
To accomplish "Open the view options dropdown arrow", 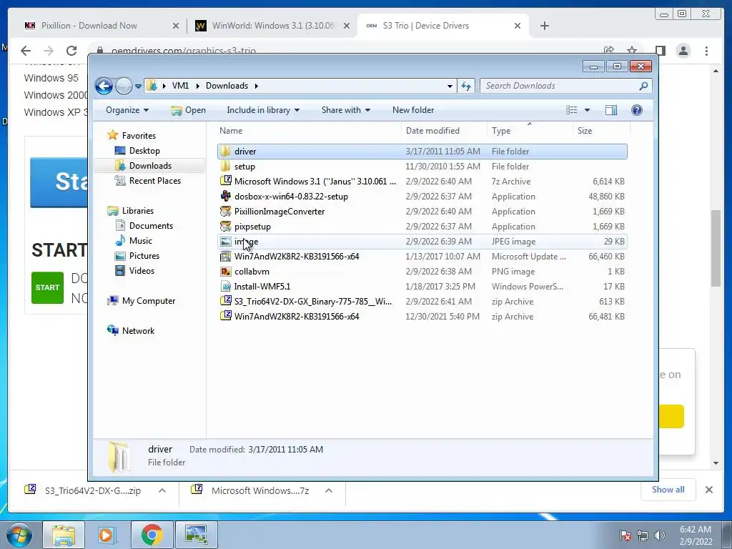I will click(588, 110).
